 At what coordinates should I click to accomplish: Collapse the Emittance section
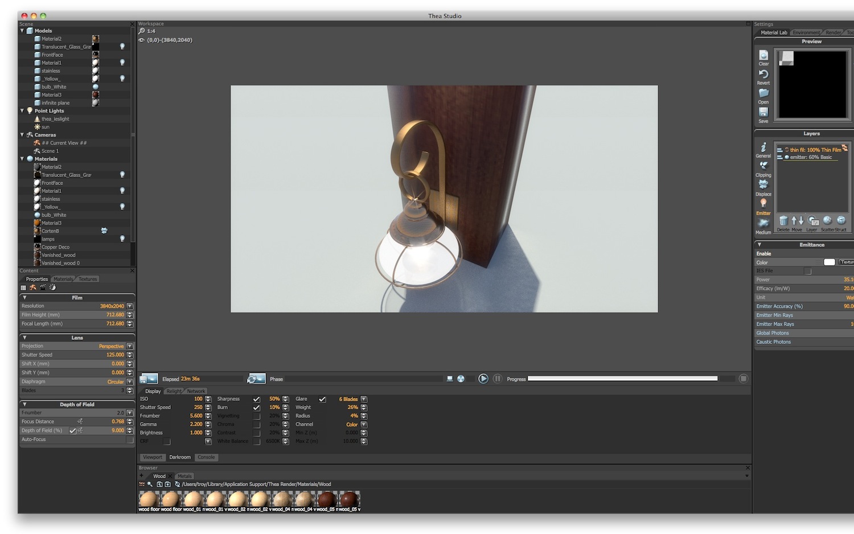(759, 245)
